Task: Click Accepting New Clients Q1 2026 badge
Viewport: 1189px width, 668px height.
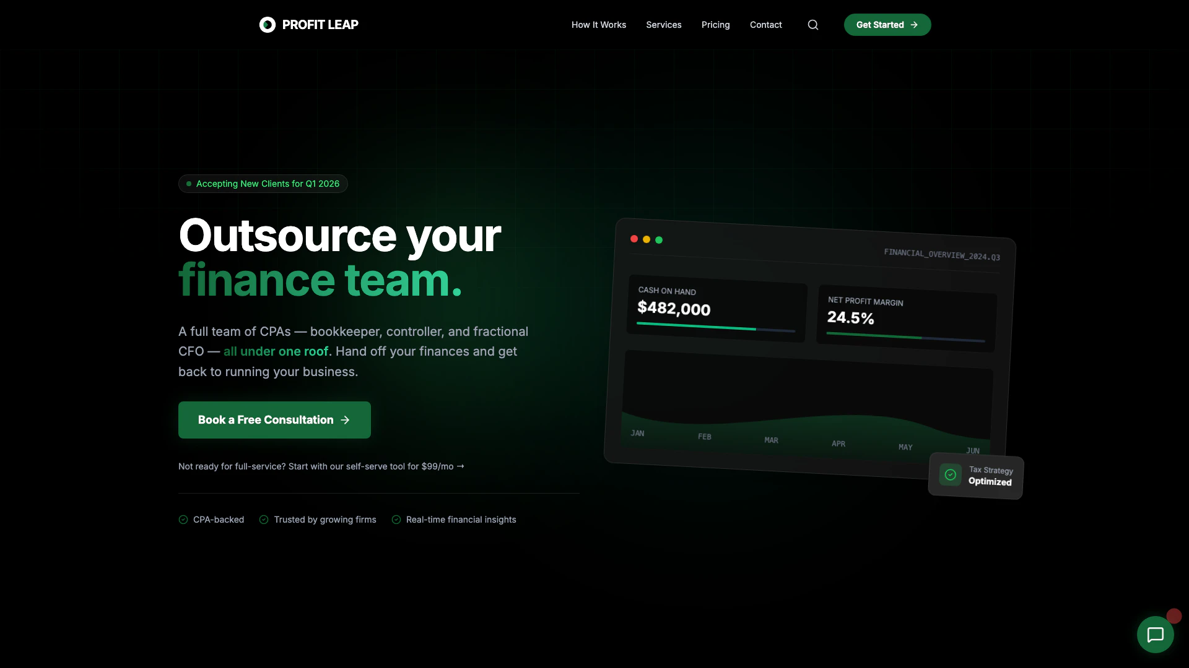Action: pyautogui.click(x=263, y=184)
